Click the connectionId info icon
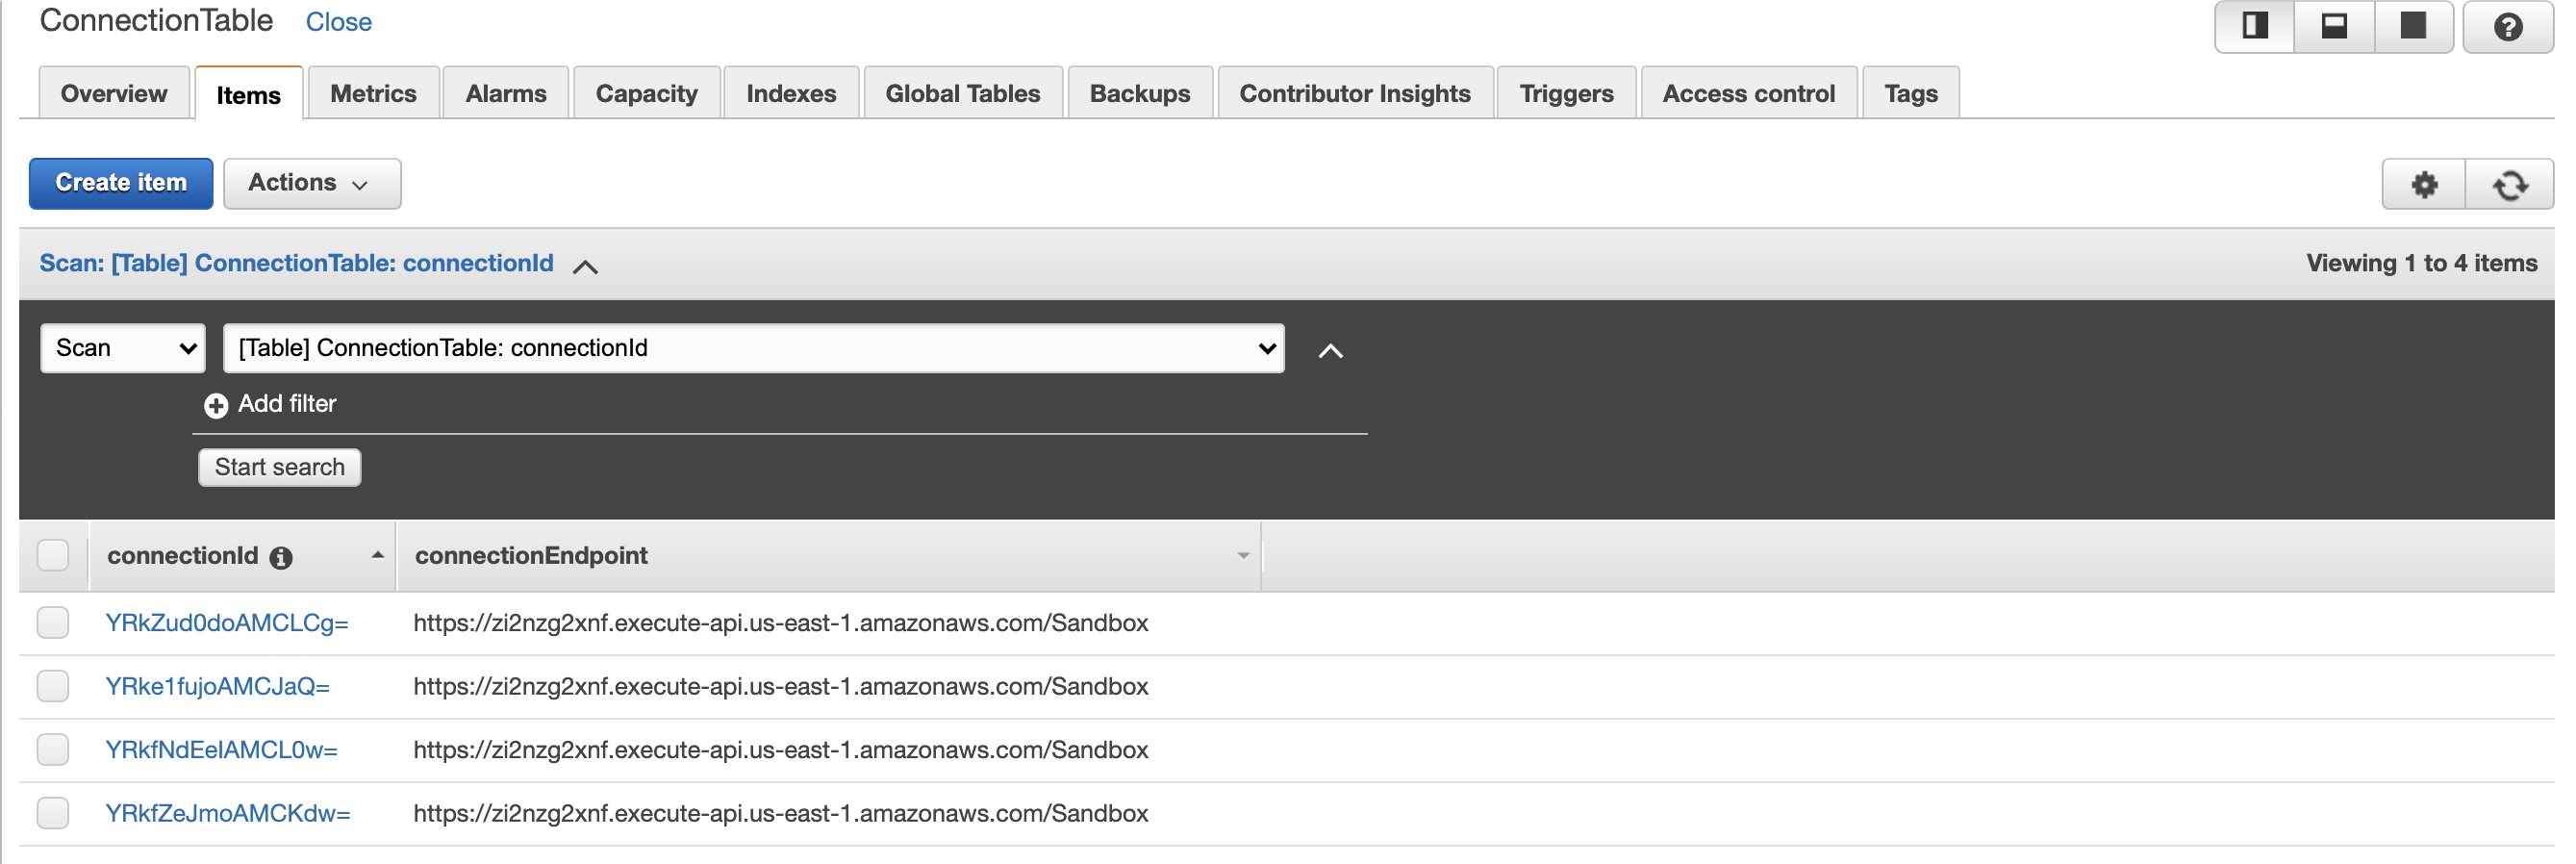The image size is (2576, 864). 281,558
